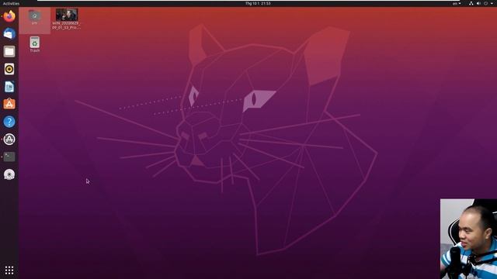Show Applications grid
Screen dimensions: 497x279
click(9, 270)
